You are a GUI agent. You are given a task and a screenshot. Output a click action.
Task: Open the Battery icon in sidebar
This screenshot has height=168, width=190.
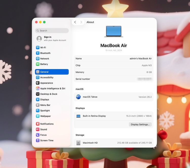pyautogui.click(x=38, y=64)
